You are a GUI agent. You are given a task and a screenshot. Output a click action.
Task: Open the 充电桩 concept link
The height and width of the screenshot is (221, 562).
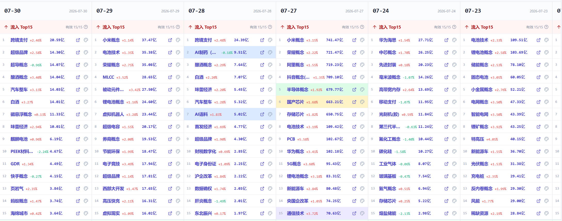(x=478, y=176)
